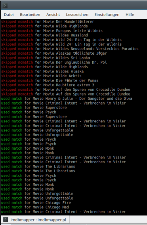Image resolution: width=147 pixels, height=225 pixels.
Task: Click the Chicago Med output line
Action: click(35, 207)
